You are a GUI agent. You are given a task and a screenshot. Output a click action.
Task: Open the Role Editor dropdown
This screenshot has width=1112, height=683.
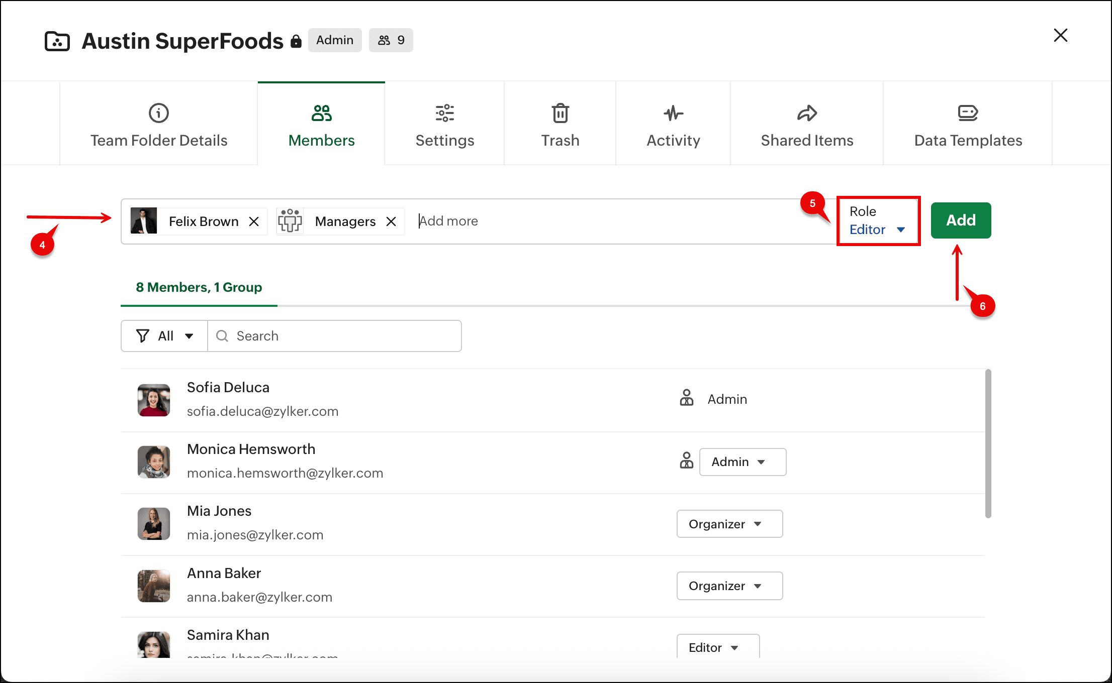[878, 230]
